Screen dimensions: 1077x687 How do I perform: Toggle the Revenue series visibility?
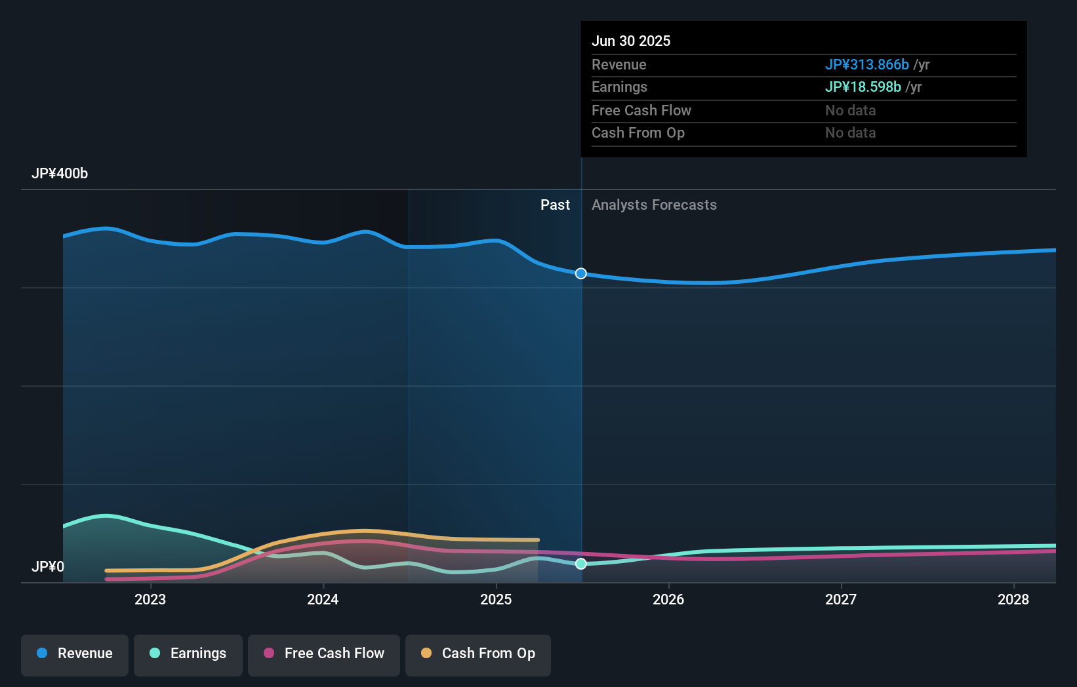click(x=74, y=655)
